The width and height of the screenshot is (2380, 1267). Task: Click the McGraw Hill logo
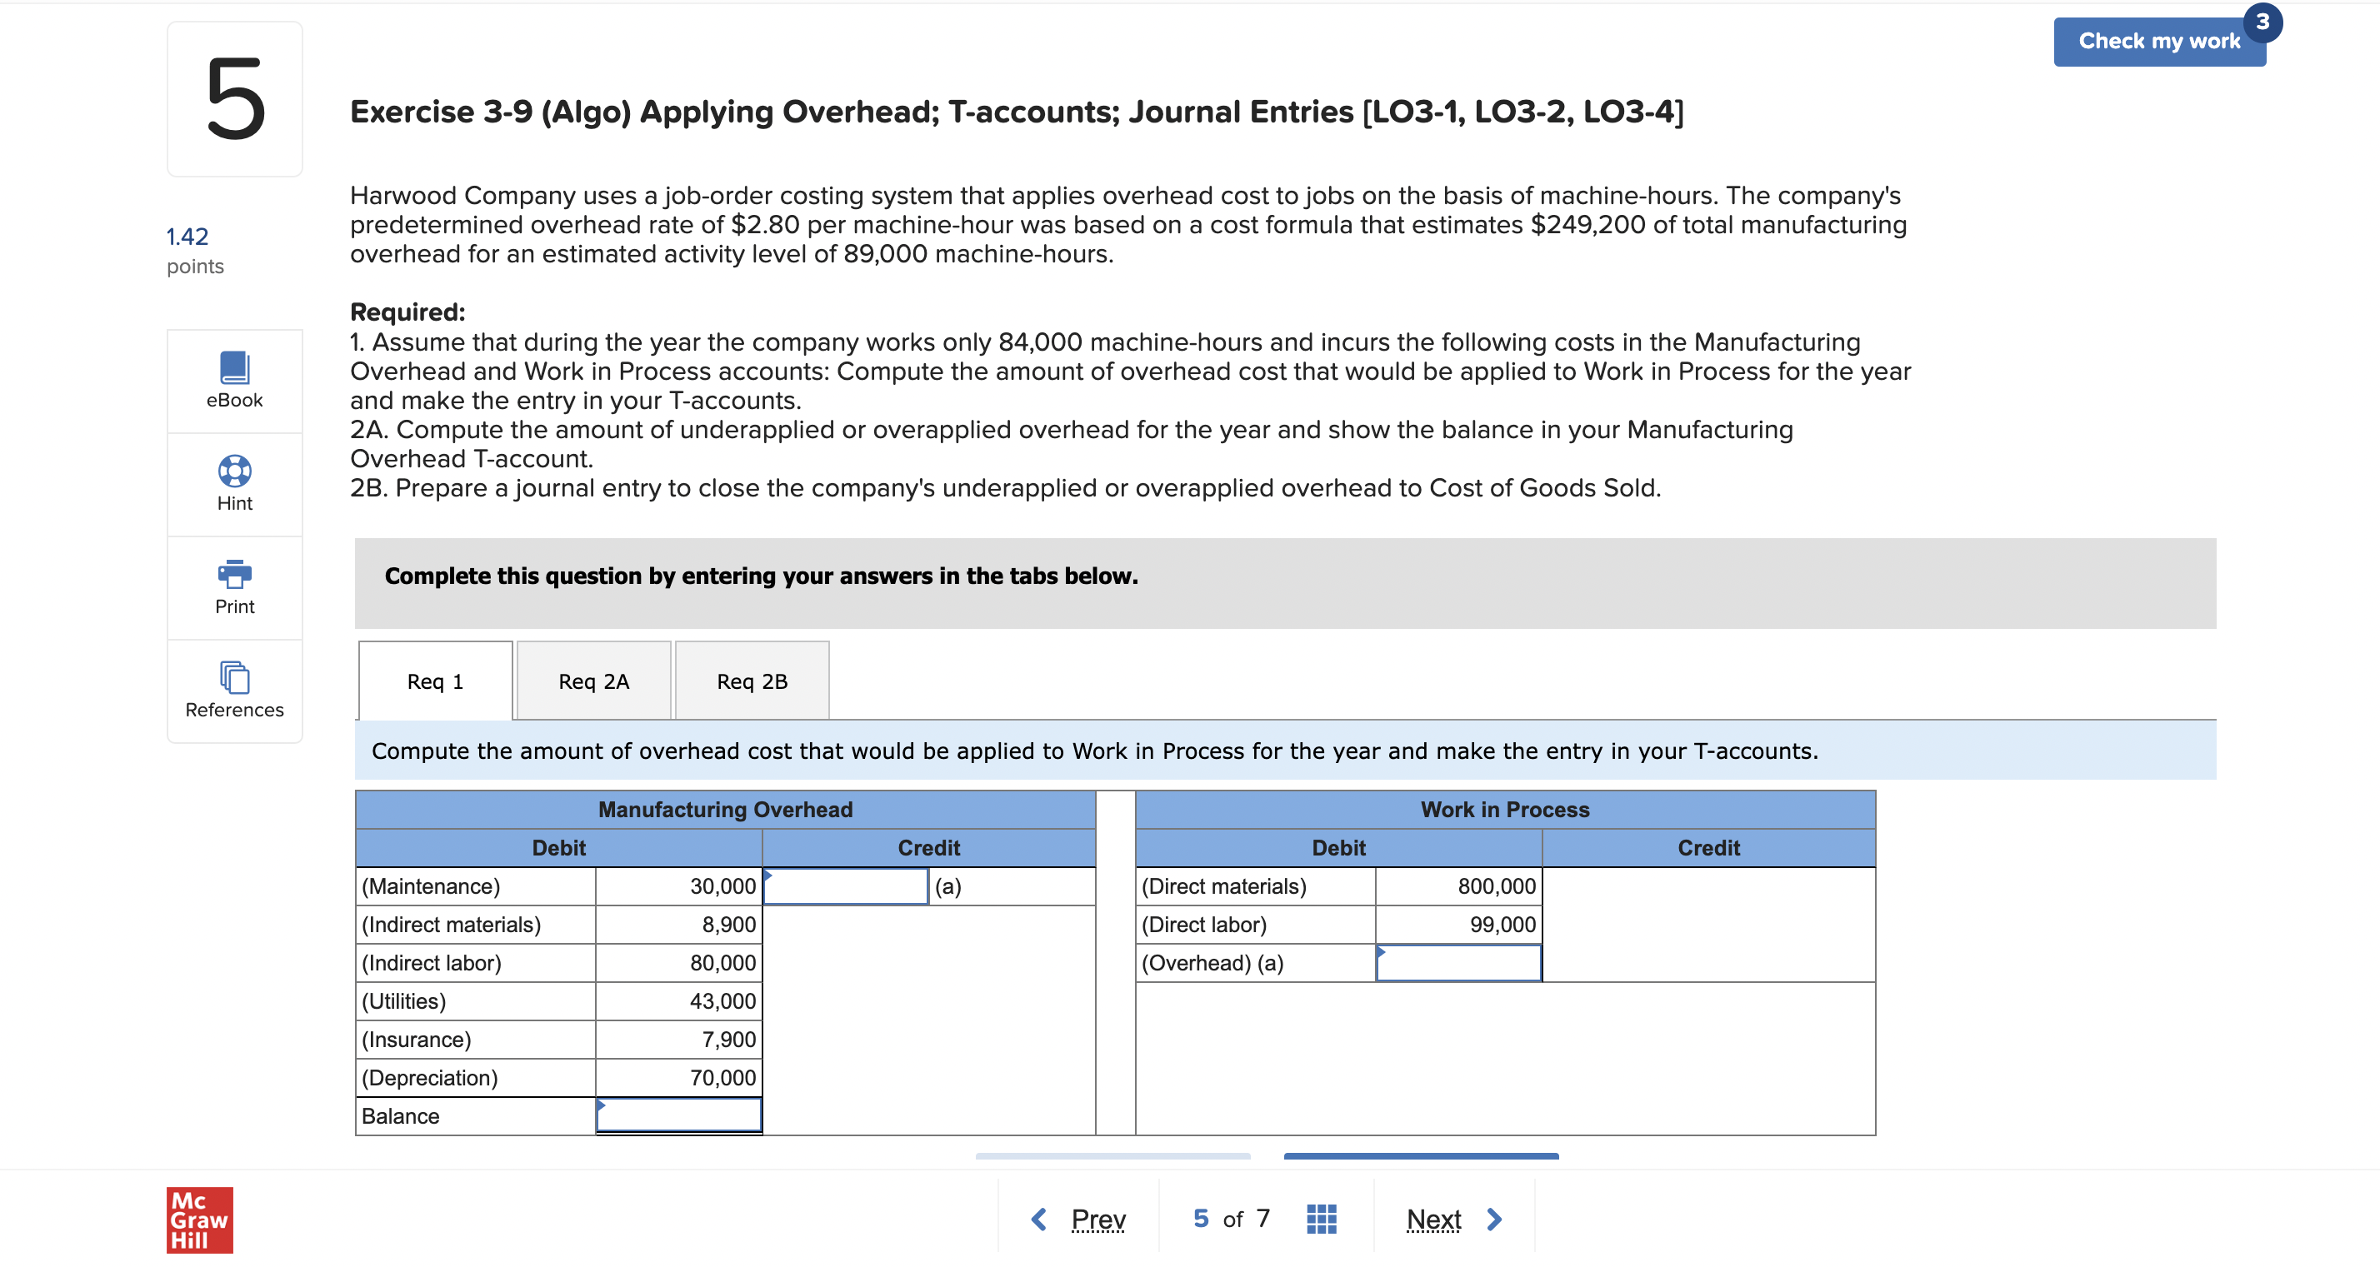pos(199,1219)
